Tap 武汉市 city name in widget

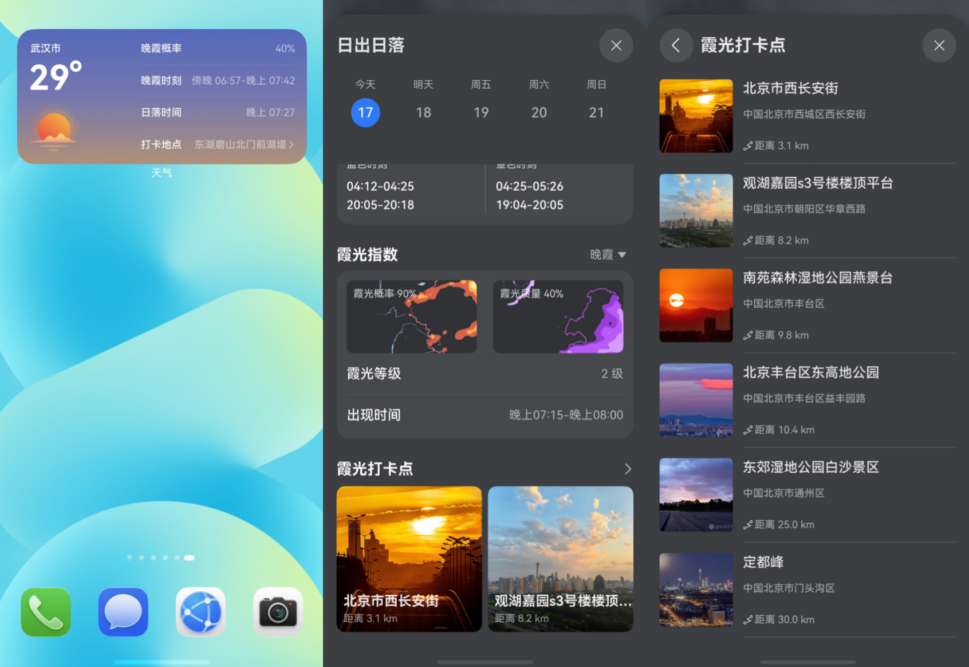click(45, 48)
